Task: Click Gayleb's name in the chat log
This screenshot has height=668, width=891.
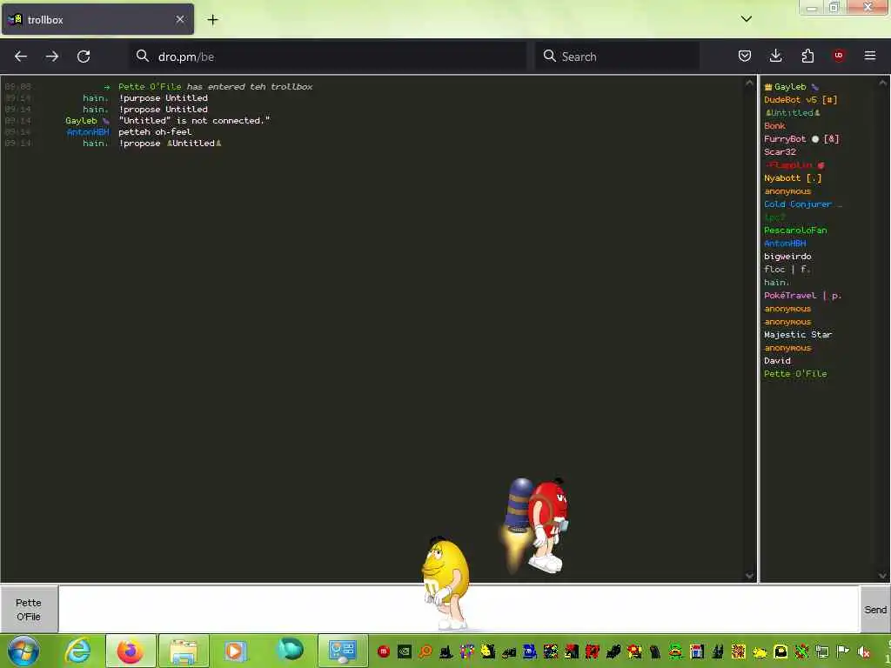Action: [x=81, y=121]
